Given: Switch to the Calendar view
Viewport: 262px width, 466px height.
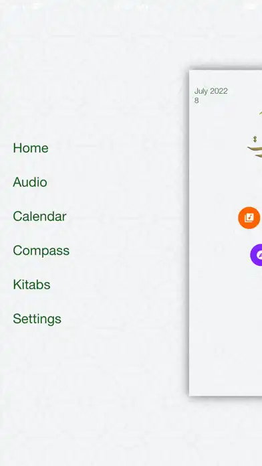Looking at the screenshot, I should click(39, 216).
